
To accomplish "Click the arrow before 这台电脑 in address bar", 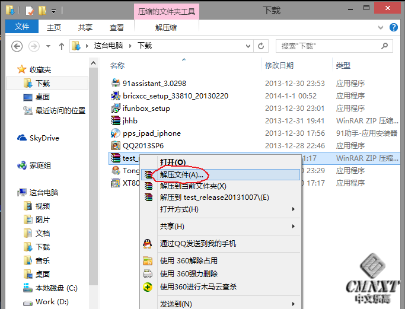I will [87, 46].
